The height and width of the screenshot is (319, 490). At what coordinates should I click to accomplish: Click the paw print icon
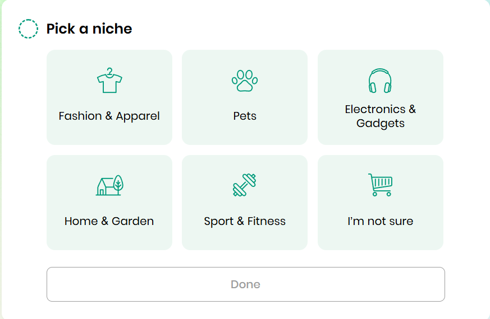[x=245, y=81]
